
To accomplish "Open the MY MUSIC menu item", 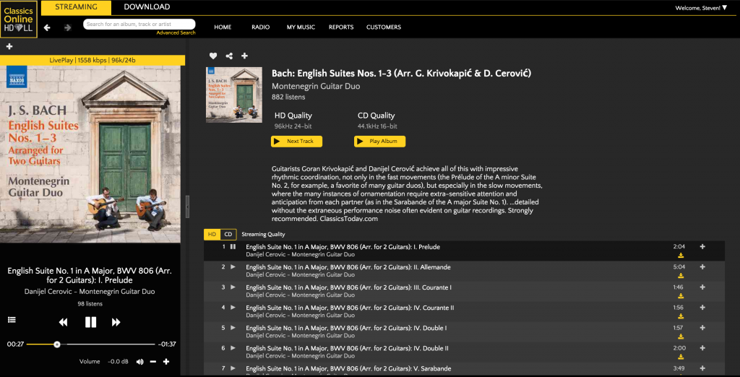I will point(301,27).
